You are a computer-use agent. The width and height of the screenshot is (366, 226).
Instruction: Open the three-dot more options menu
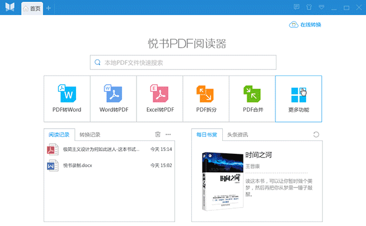168,134
